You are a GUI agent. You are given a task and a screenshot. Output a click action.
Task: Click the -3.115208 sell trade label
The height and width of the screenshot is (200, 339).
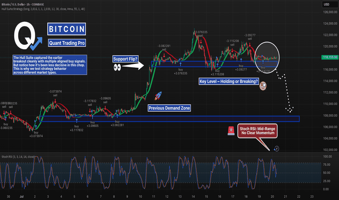click(x=232, y=43)
